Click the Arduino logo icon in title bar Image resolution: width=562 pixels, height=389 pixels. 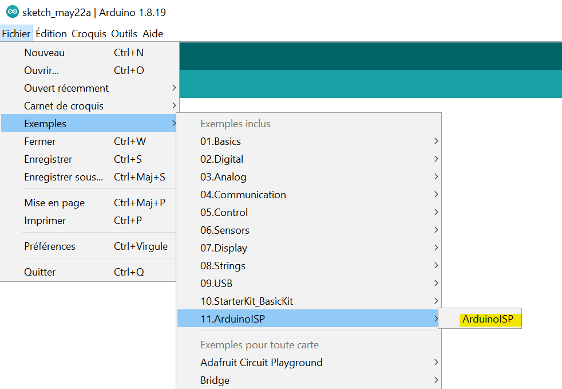tap(13, 12)
